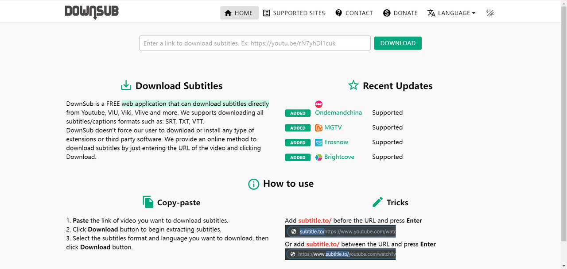The width and height of the screenshot is (567, 269).
Task: Open the Erosnow link
Action: [x=336, y=142]
